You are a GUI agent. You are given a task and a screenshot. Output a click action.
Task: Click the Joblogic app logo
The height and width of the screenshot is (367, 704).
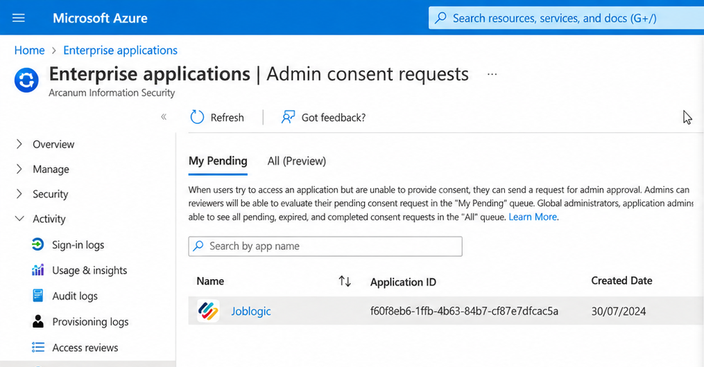(208, 310)
